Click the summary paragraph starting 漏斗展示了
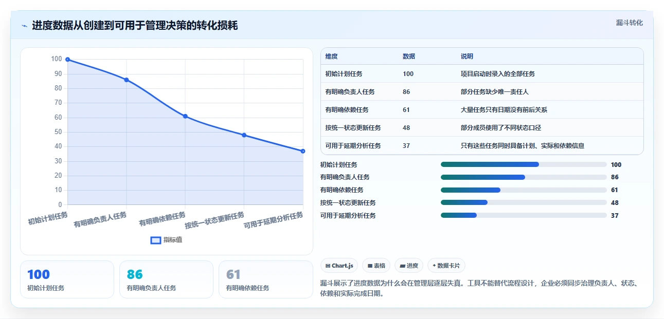664x319 pixels. point(479,289)
